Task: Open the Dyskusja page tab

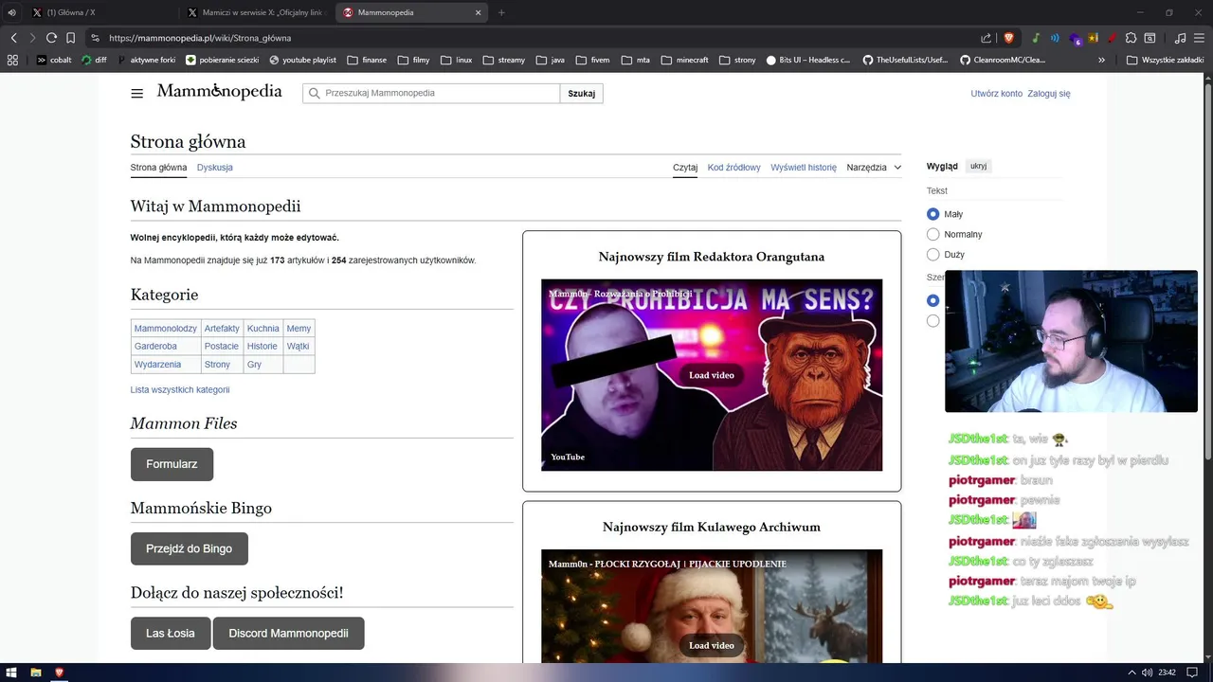Action: coord(215,168)
